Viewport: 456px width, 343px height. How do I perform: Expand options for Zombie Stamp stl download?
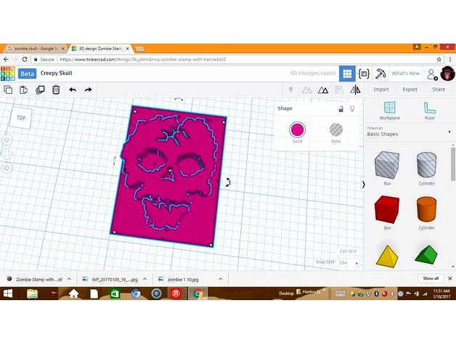[69, 279]
